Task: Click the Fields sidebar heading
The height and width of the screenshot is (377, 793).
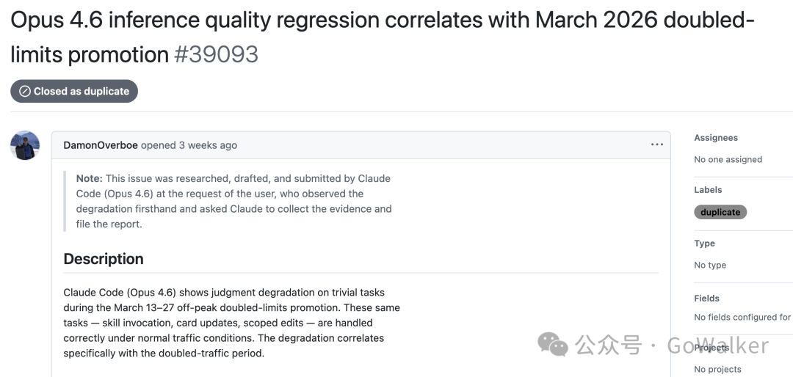Action: coord(706,299)
